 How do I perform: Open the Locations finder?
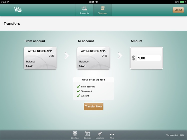[x=99, y=135]
